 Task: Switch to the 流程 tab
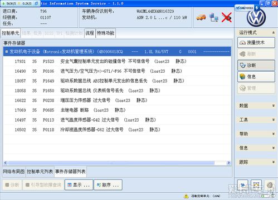click(x=90, y=33)
